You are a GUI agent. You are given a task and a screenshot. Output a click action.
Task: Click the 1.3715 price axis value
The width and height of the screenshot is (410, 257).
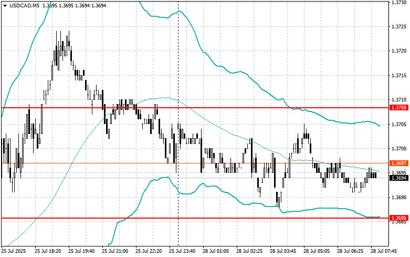(x=399, y=75)
